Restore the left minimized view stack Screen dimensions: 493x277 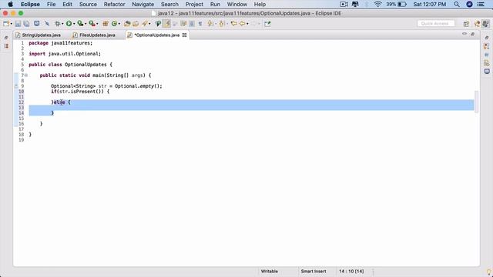6,38
